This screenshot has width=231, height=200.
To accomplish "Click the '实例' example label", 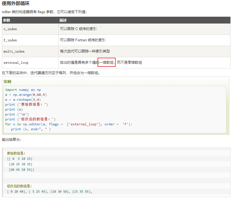I will pos(7,82).
